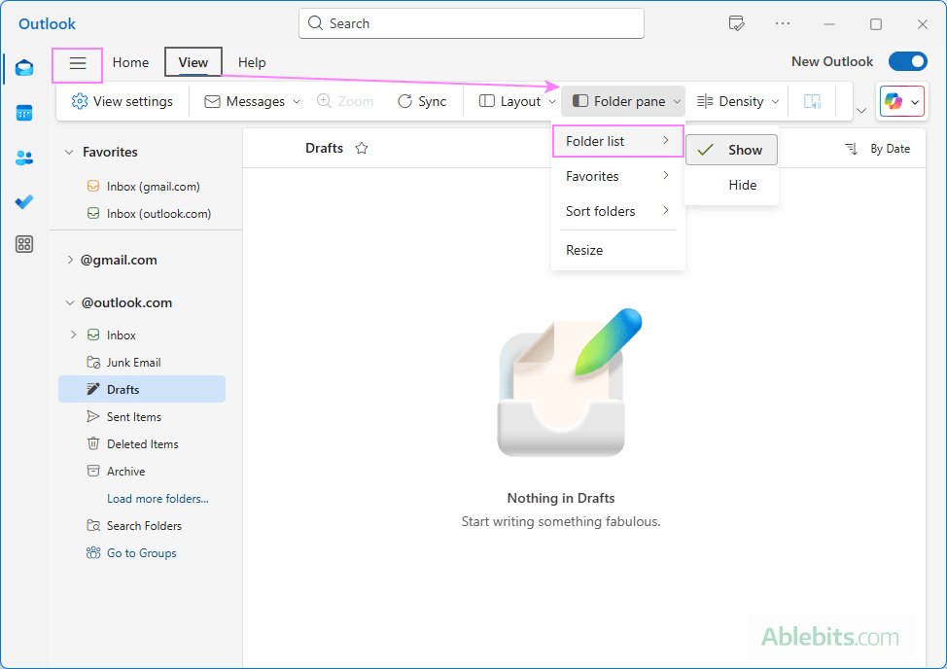Click By Date sort label
Screen dimensions: 947x669
890,149
